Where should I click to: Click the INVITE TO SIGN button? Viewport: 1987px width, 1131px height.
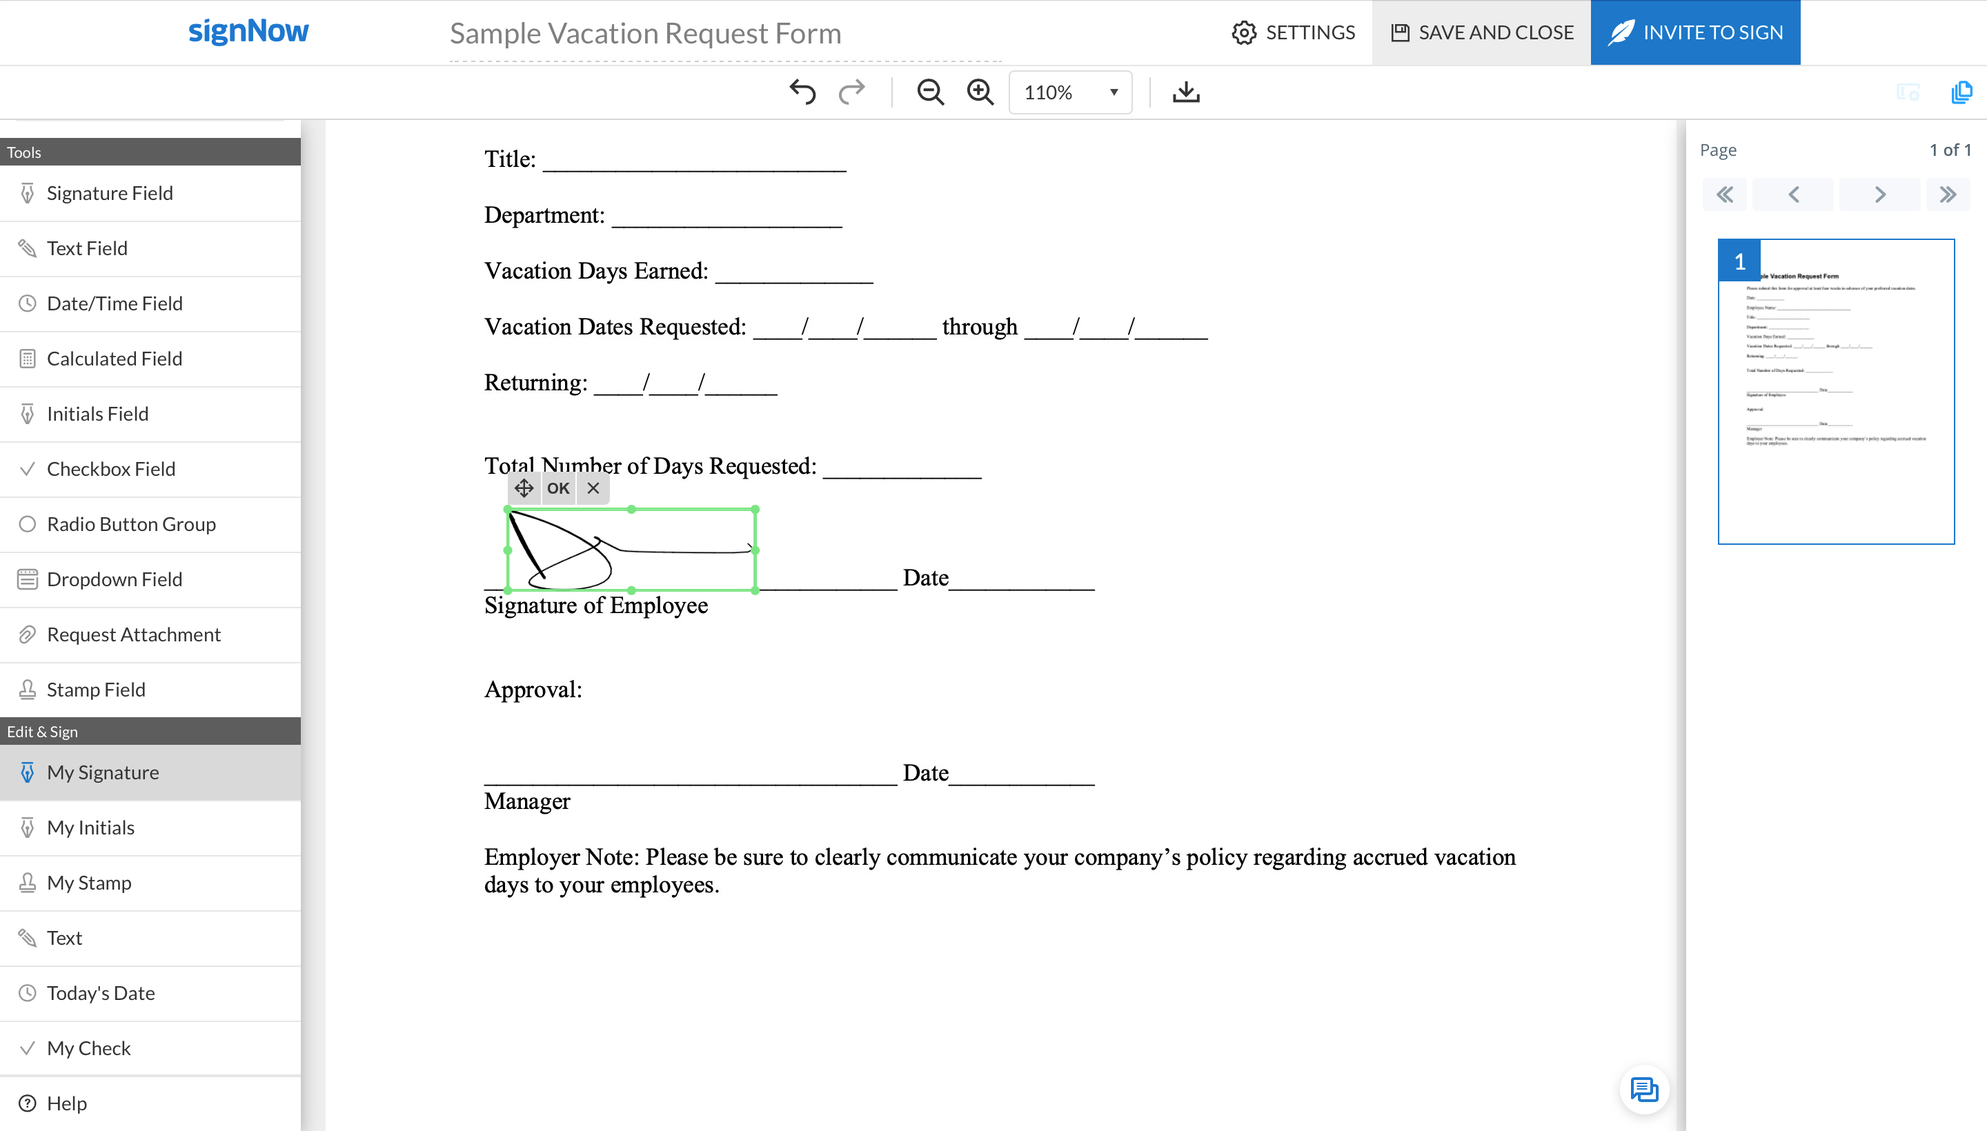[1695, 32]
